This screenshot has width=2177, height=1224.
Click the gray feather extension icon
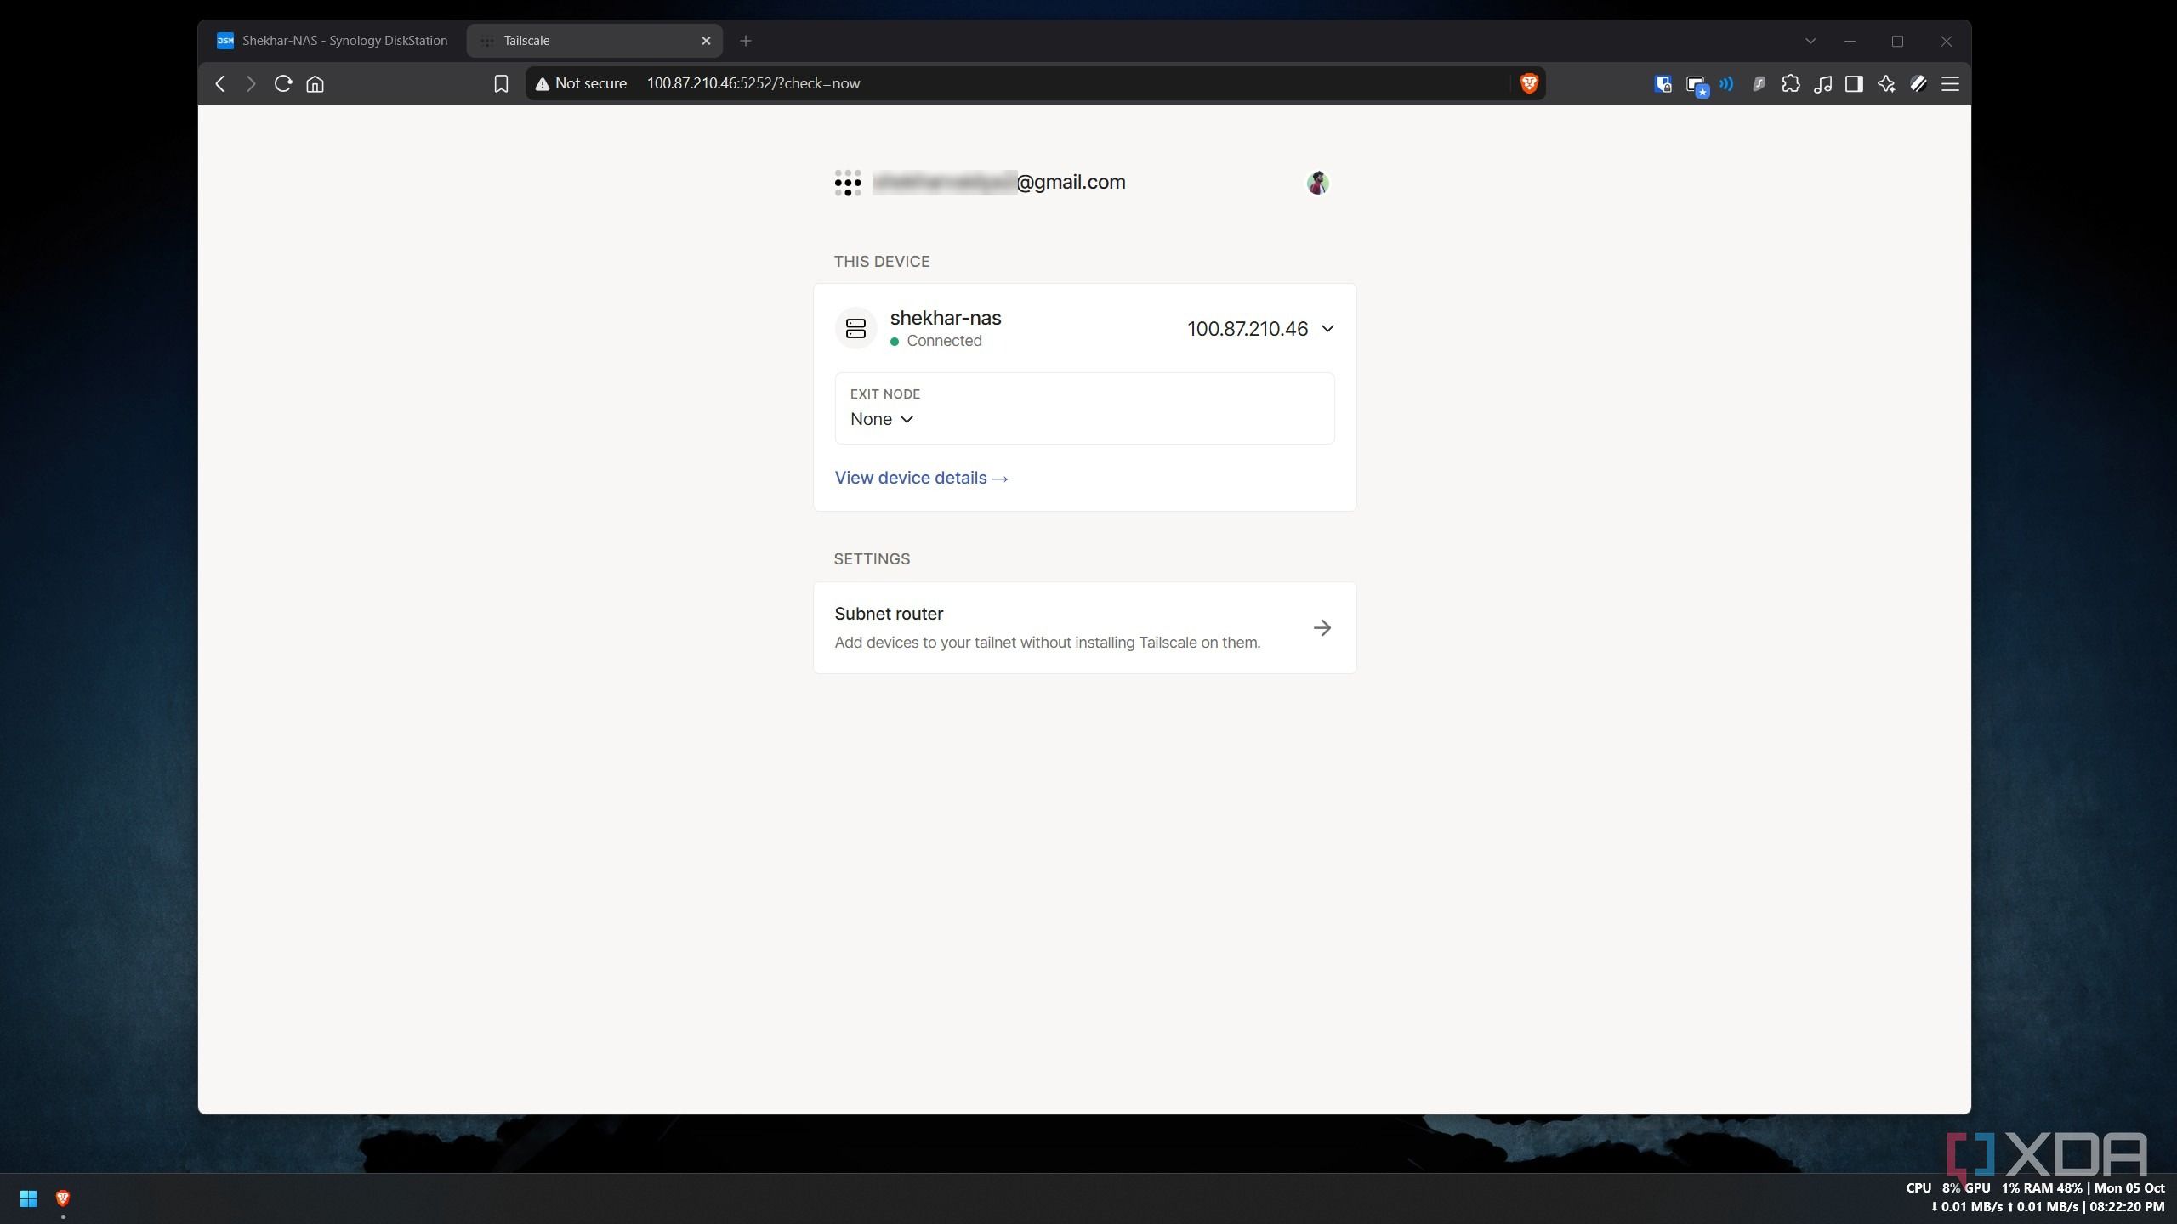point(1759,83)
